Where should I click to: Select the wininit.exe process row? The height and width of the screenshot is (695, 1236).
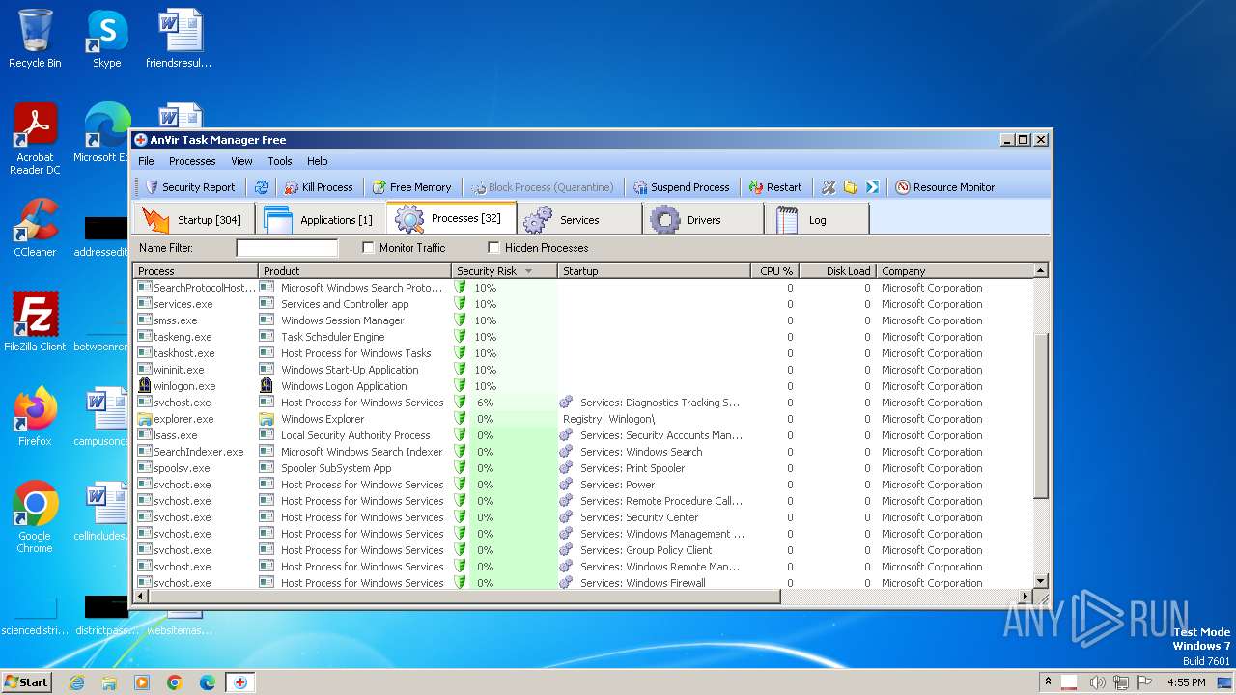(x=583, y=370)
